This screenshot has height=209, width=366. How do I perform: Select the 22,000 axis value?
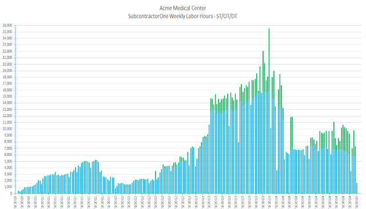(x=7, y=51)
